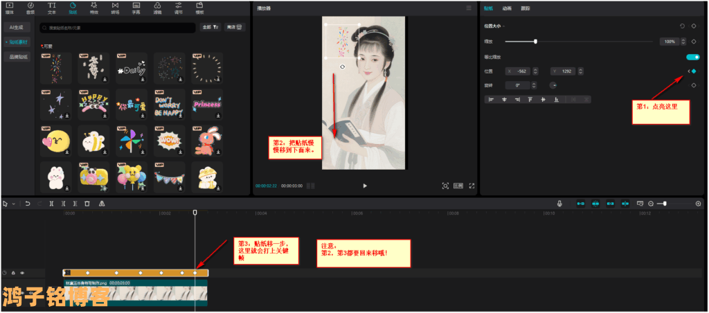Image resolution: width=709 pixels, height=313 pixels.
Task: Click the fullscreen icon in the player
Action: click(472, 186)
